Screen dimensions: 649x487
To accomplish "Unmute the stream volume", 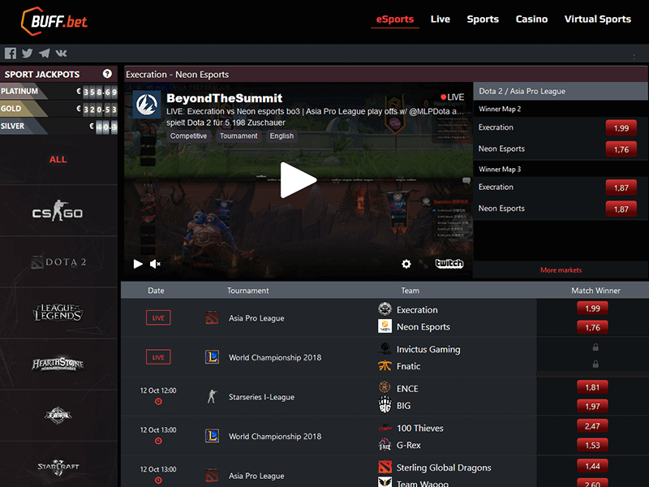I will point(155,264).
